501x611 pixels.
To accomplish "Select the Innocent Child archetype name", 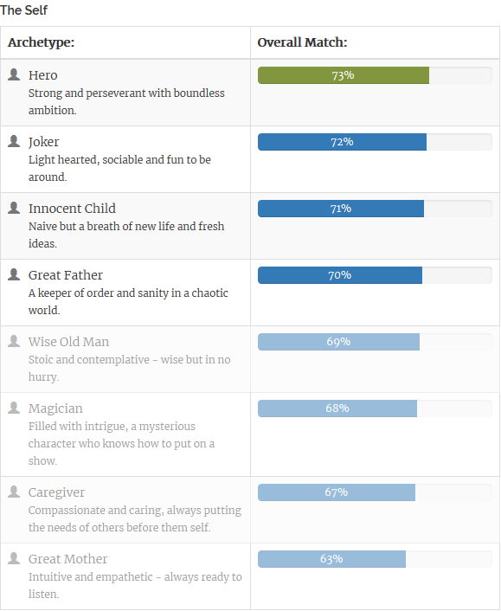I will click(x=72, y=209).
